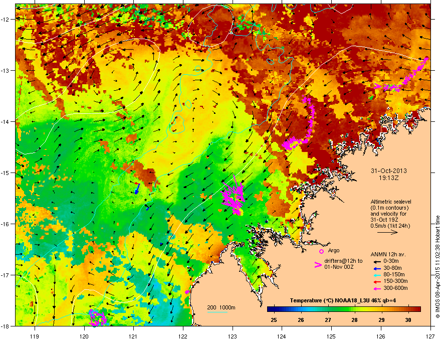The image size is (441, 341).
Task: Click the blue mooring current arrow near 121E
Action: tap(137, 189)
